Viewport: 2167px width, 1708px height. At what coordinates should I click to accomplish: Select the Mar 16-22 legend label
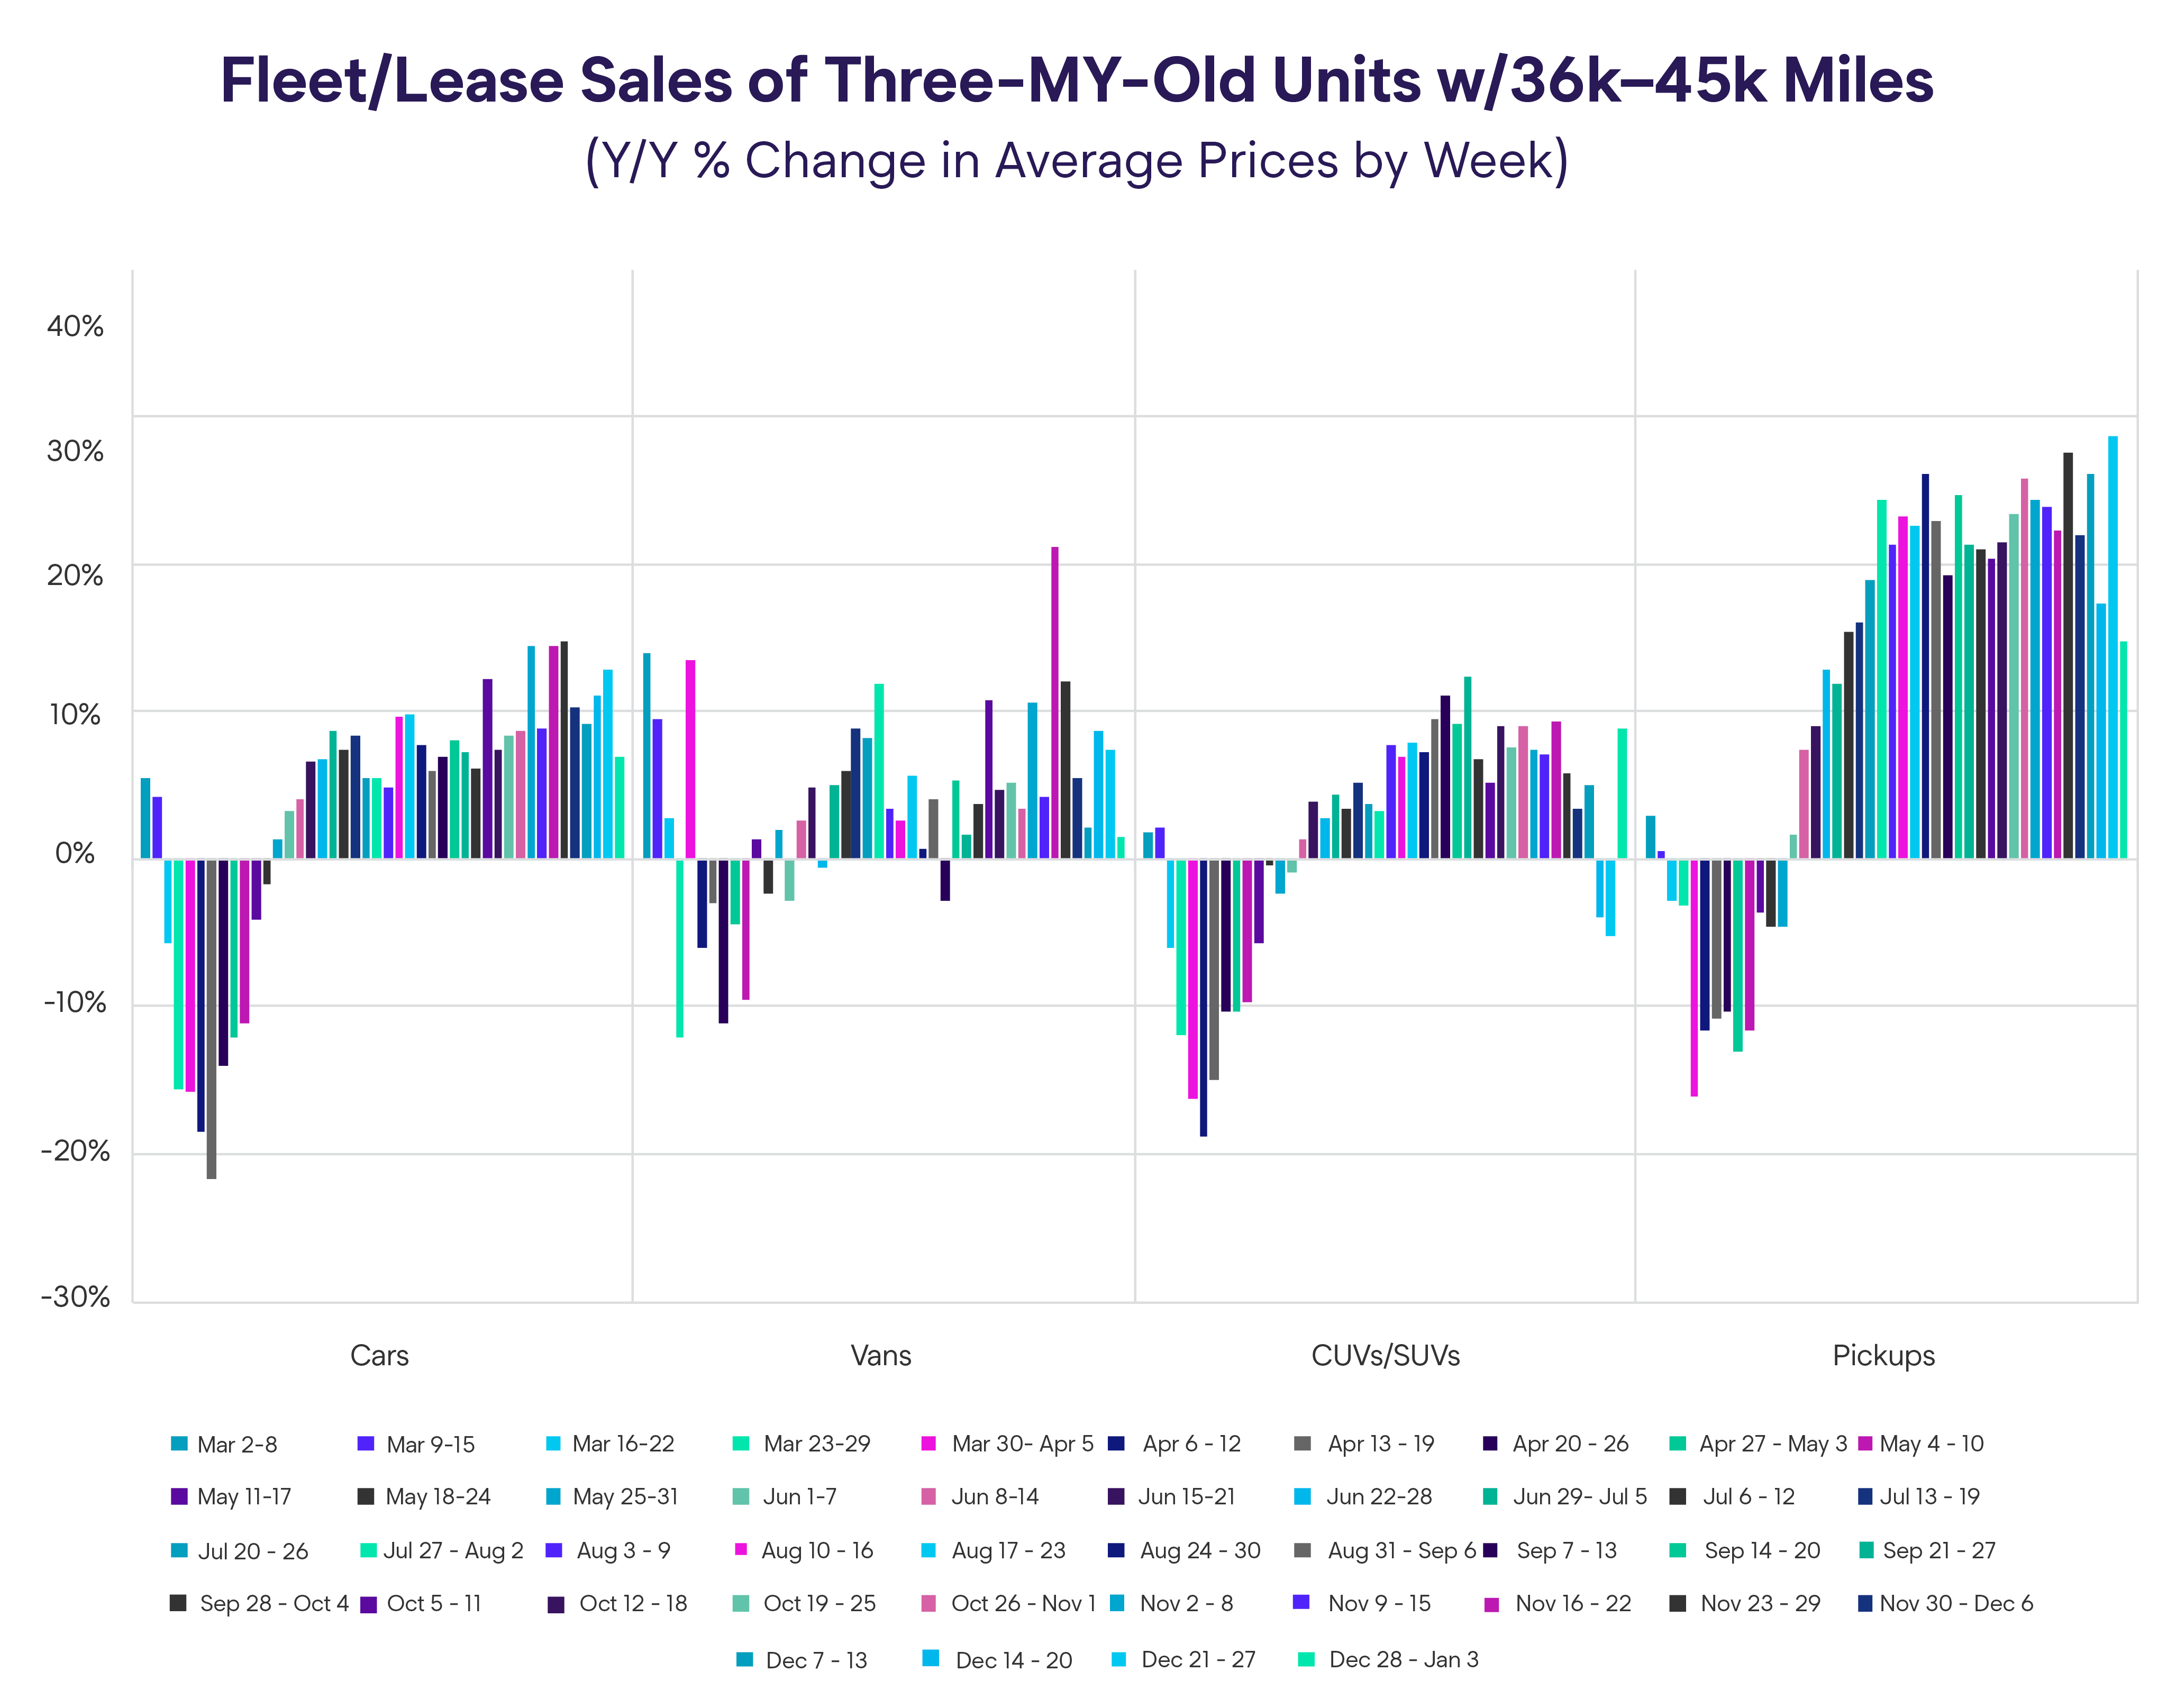point(623,1444)
